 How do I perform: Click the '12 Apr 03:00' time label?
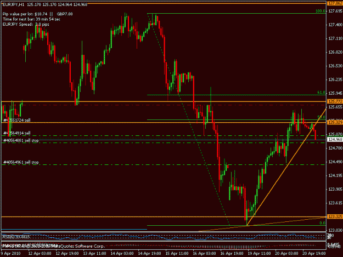40,254
